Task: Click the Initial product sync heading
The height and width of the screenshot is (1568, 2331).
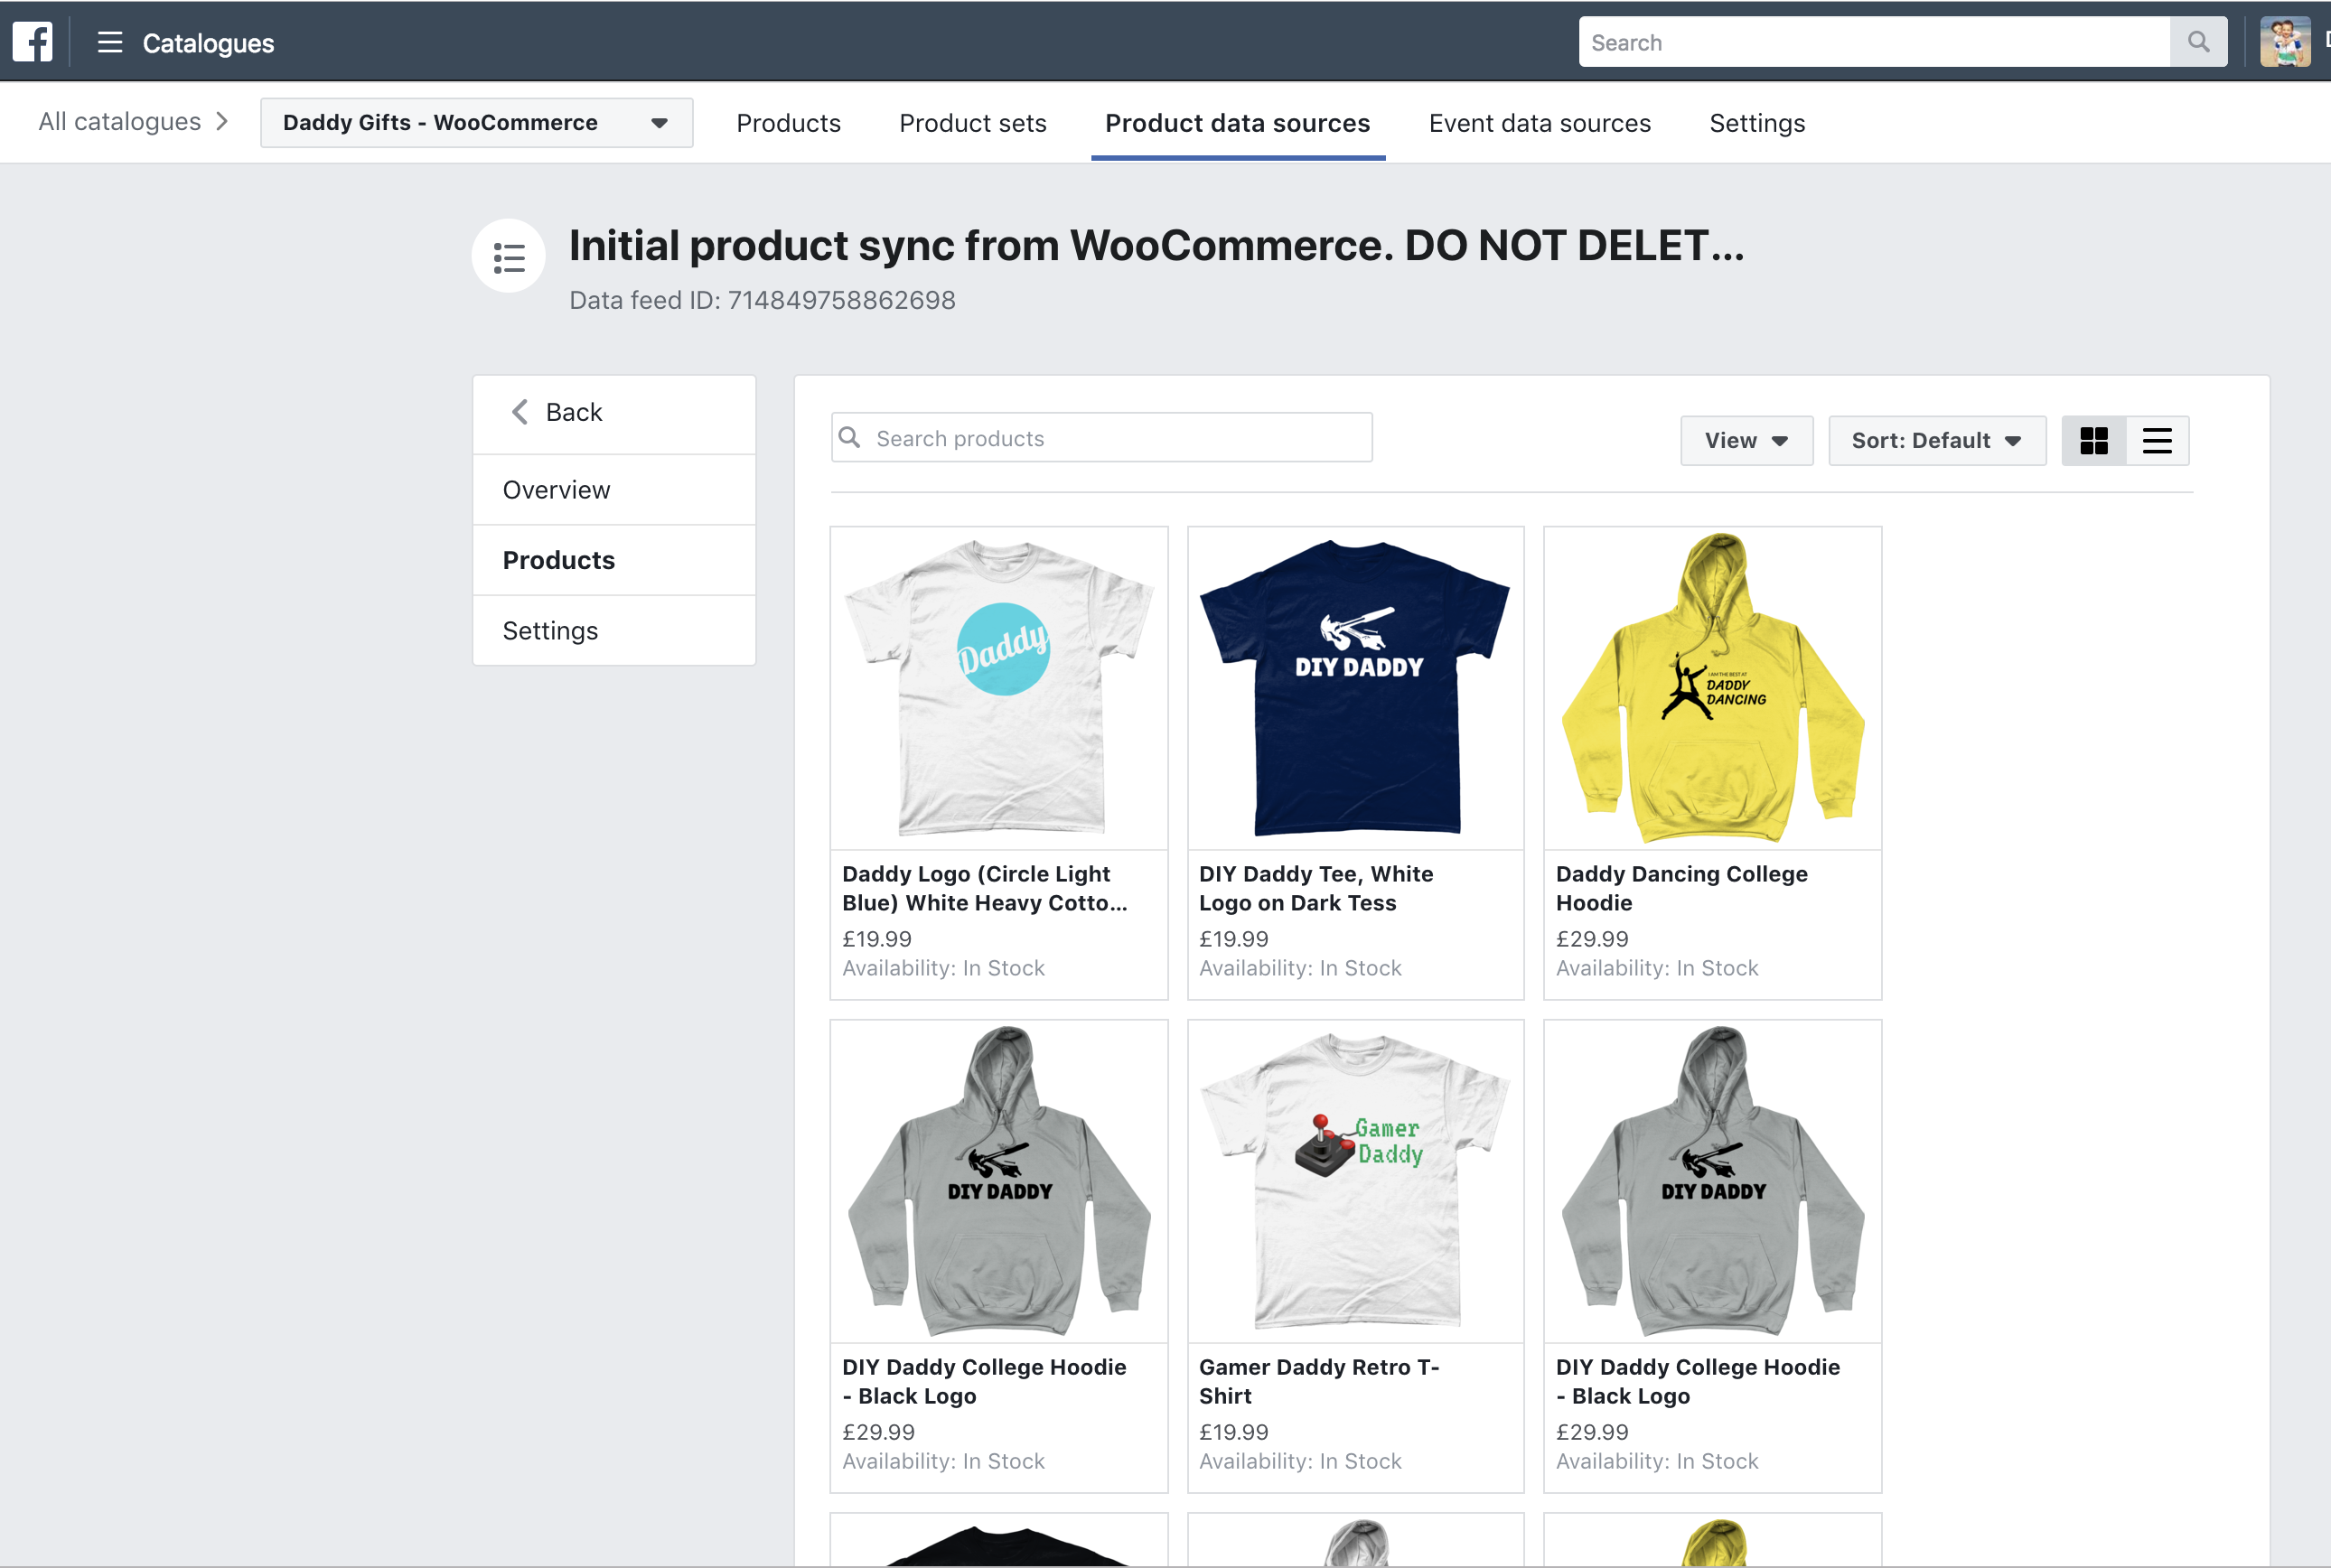Action: click(x=1157, y=246)
